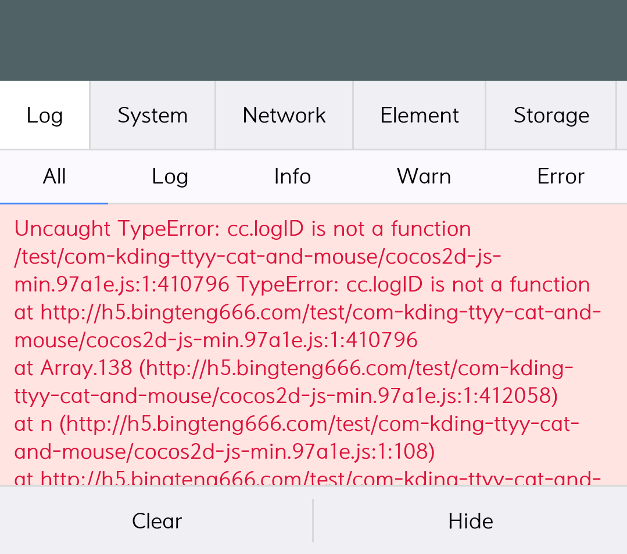This screenshot has width=627, height=554.
Task: Click the "mouse/cocos2d-js-min.97a1e.js:1:410796" line
Action: coord(216,340)
